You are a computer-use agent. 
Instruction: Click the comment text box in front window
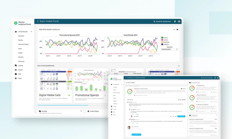[158, 130]
